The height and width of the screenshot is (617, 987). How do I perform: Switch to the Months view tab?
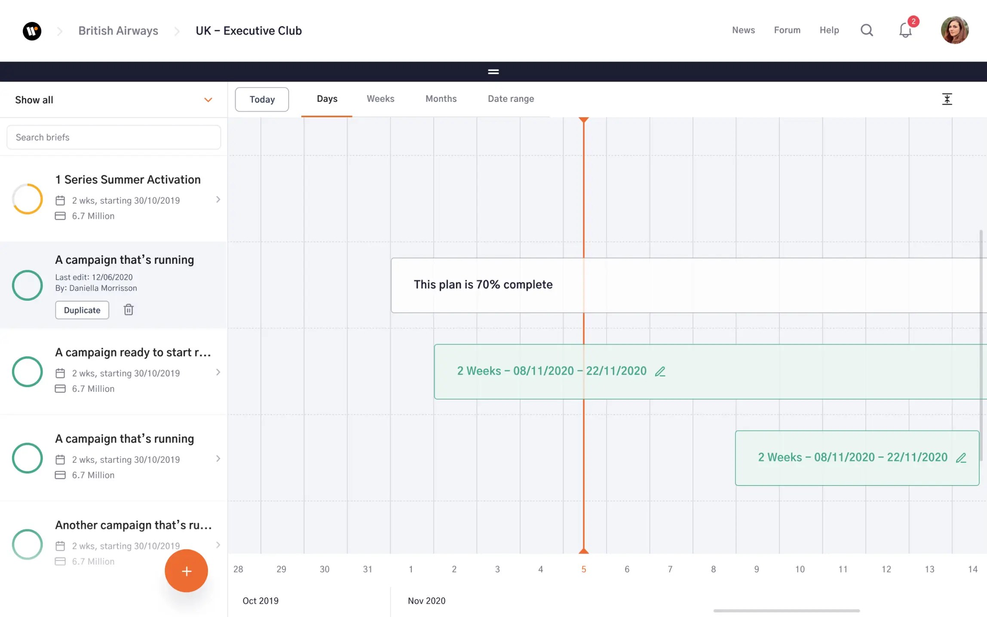441,99
